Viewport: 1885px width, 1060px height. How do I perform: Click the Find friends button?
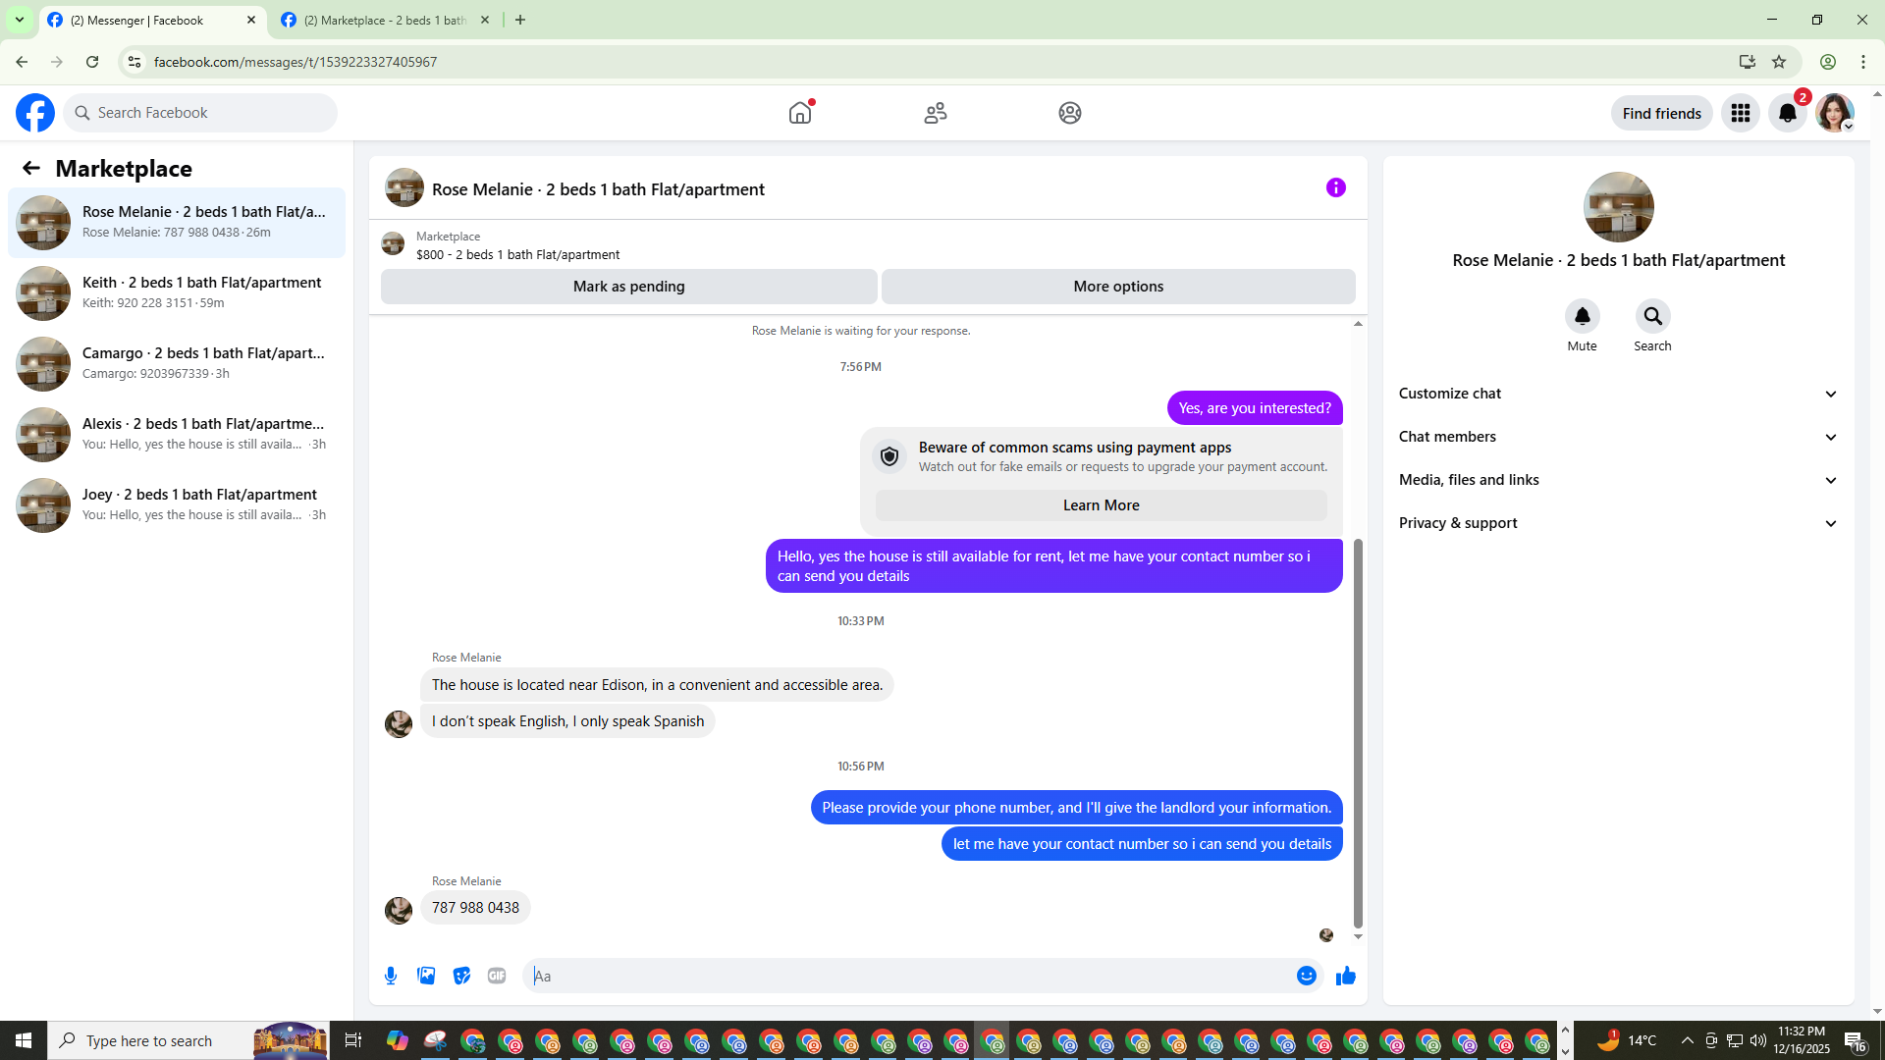[1661, 113]
